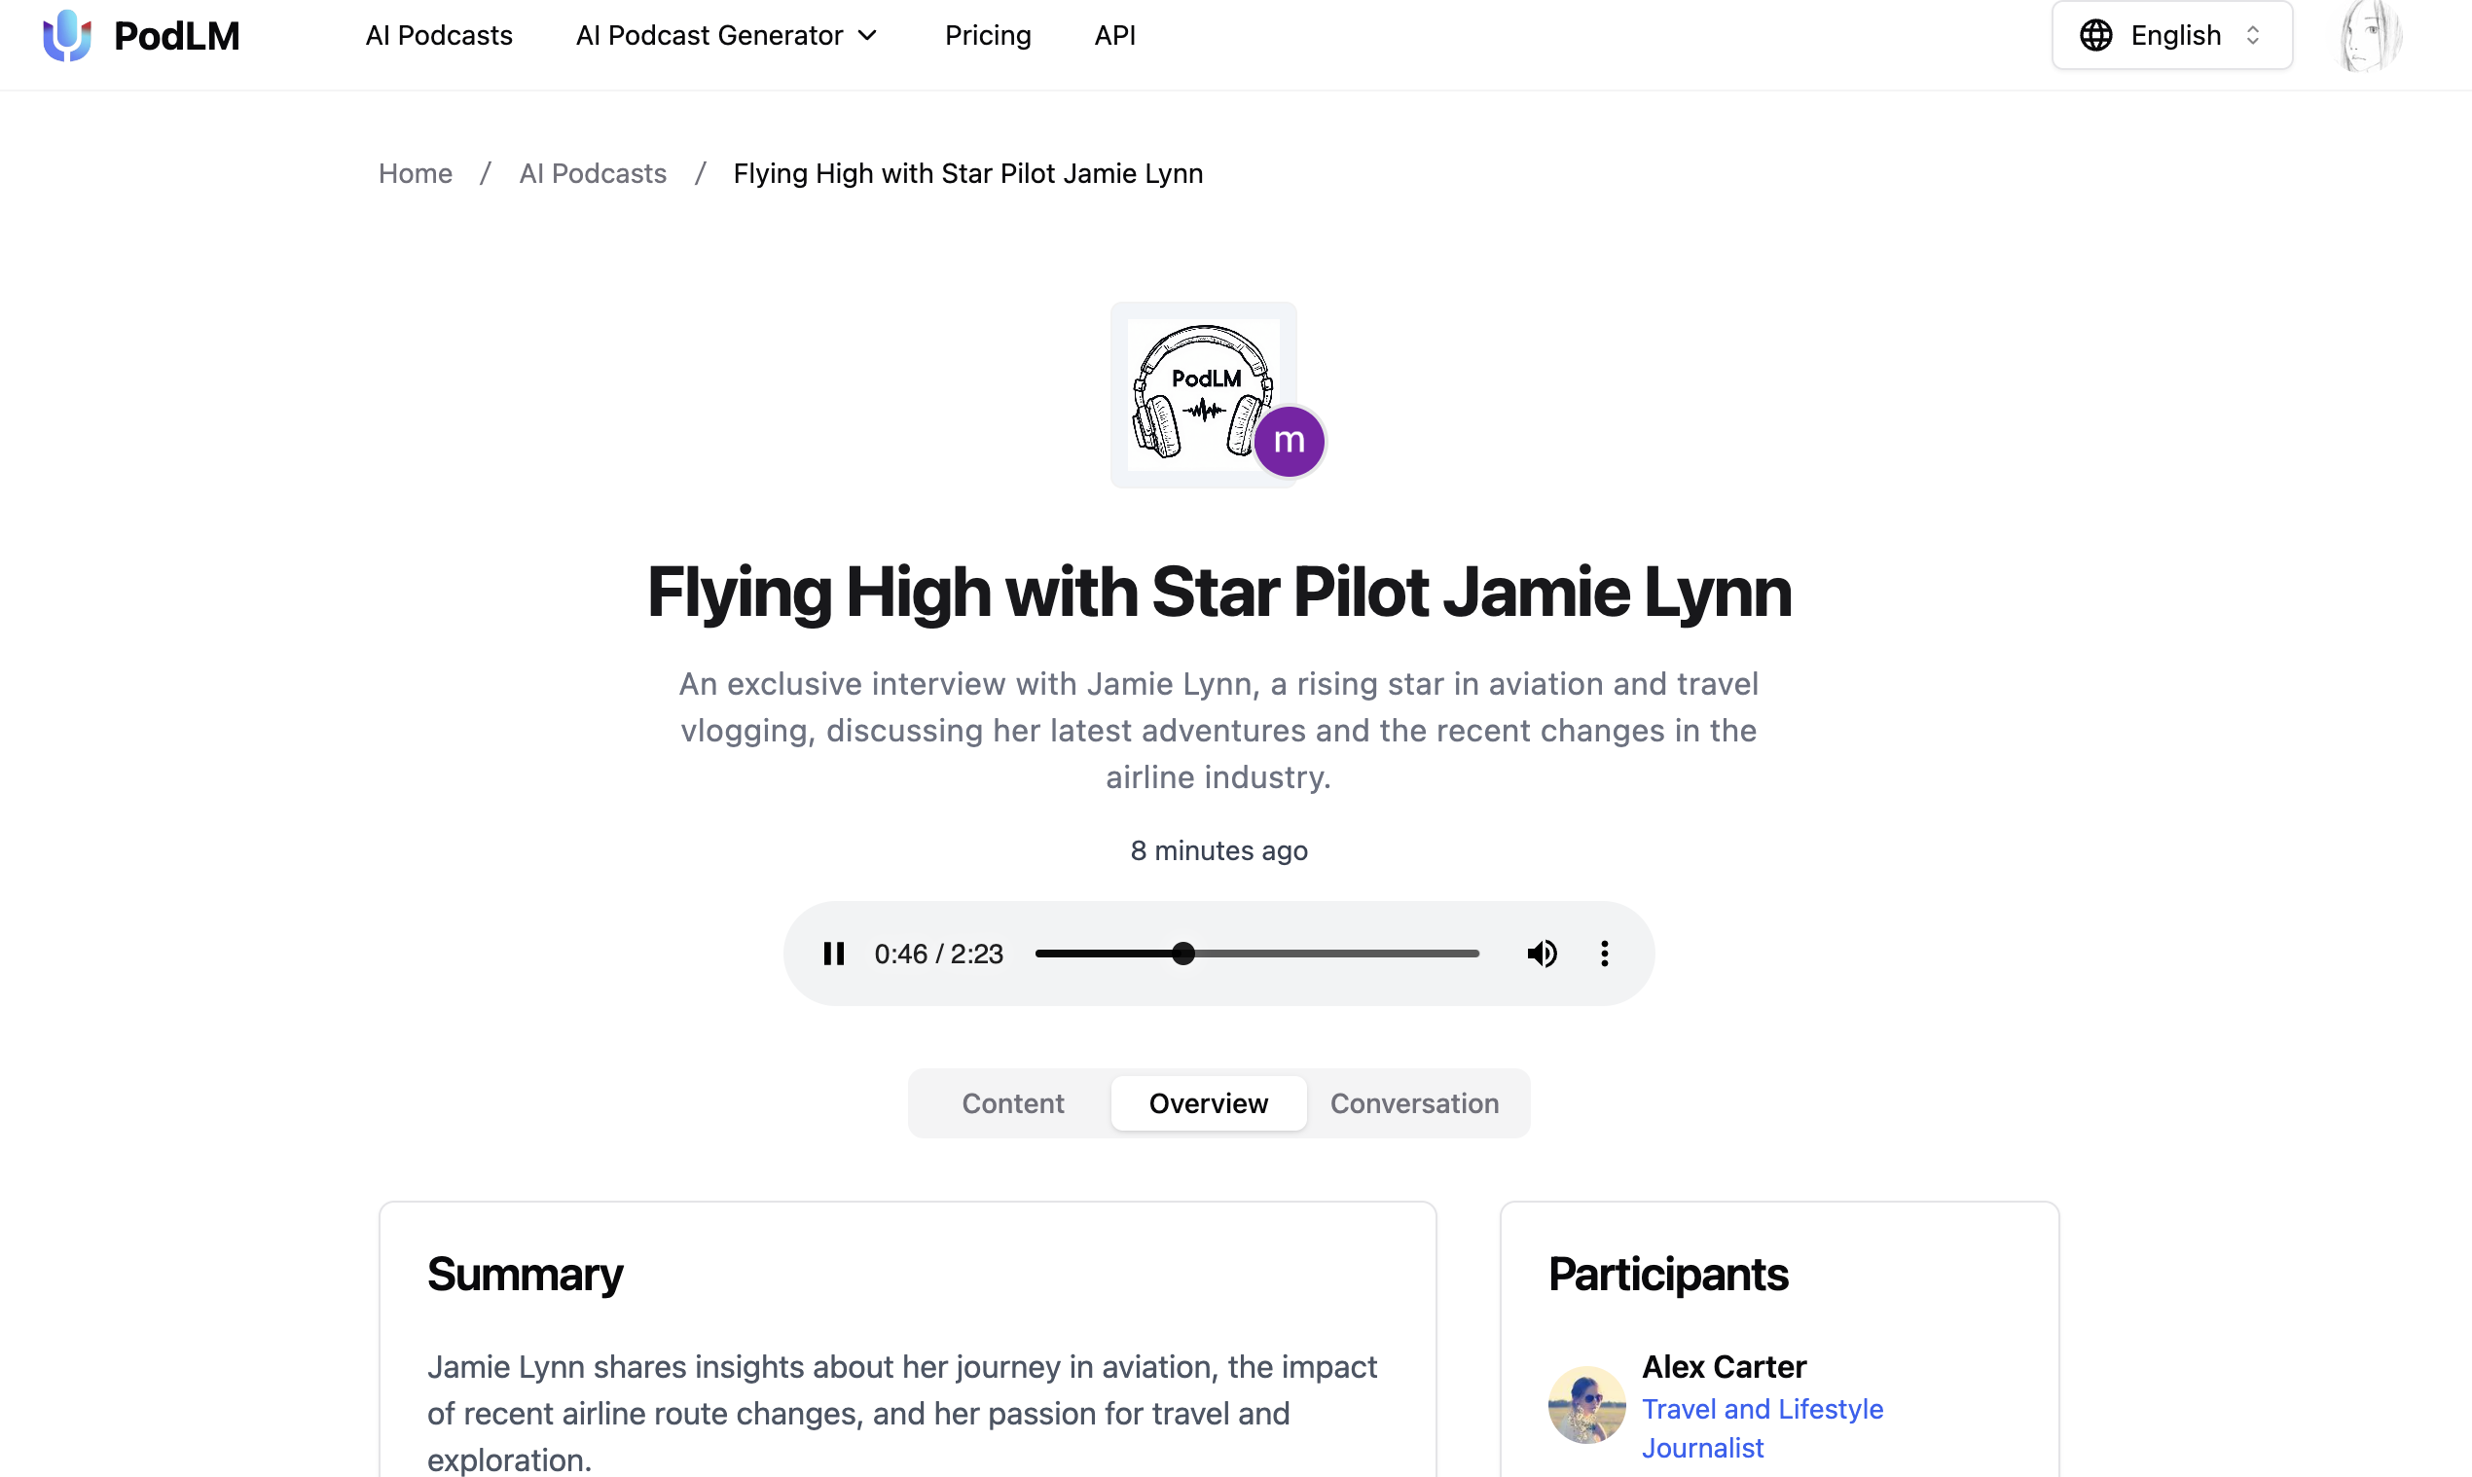
Task: Switch to the Content tab
Action: tap(1012, 1102)
